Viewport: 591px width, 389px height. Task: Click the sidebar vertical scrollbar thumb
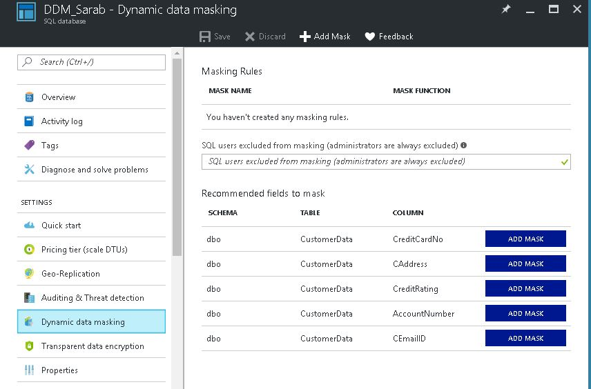(x=177, y=157)
